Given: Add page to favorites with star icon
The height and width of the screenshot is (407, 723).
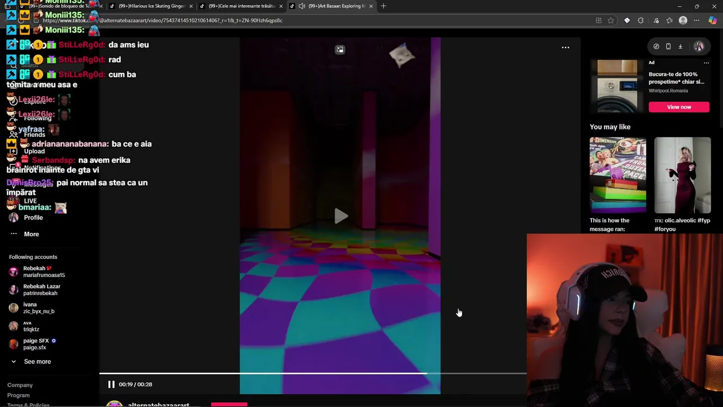Looking at the screenshot, I should tap(611, 20).
